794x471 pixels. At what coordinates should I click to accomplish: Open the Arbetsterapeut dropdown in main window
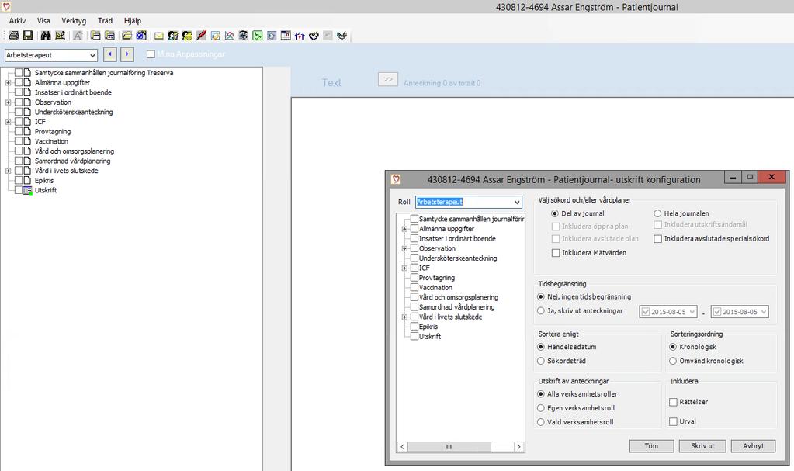92,55
